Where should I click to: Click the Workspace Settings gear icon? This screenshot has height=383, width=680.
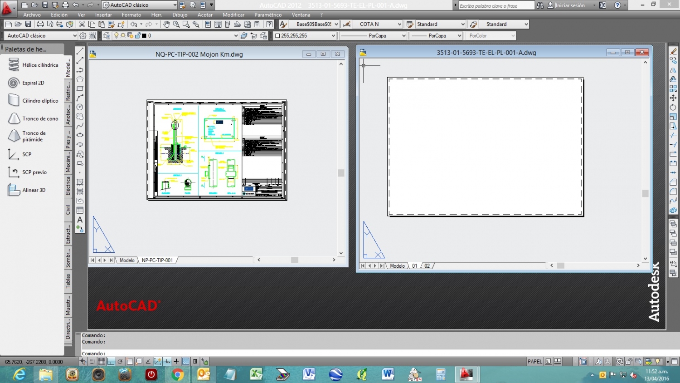pyautogui.click(x=83, y=35)
